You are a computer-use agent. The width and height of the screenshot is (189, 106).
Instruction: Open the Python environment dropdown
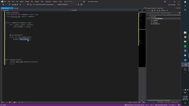pyautogui.click(x=67, y=5)
